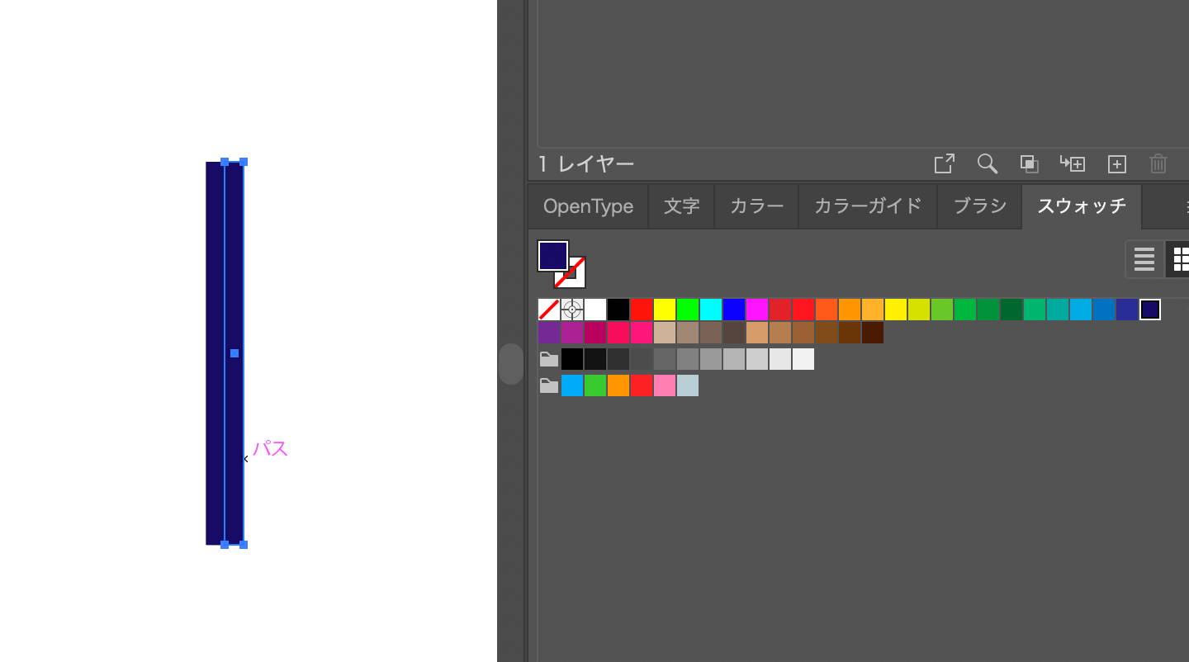Pick the lightest gray swatch in grayscale group
Viewport: 1189px width, 662px height.
803,359
